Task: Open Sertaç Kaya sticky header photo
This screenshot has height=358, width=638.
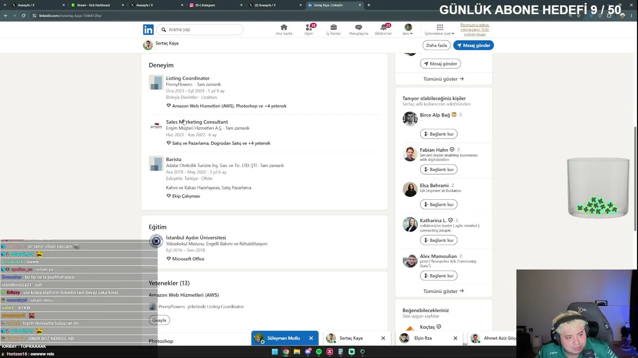Action: (x=148, y=45)
